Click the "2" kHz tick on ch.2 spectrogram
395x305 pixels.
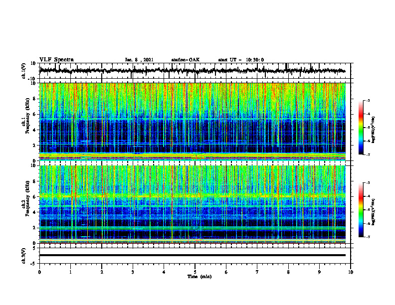coord(35,228)
